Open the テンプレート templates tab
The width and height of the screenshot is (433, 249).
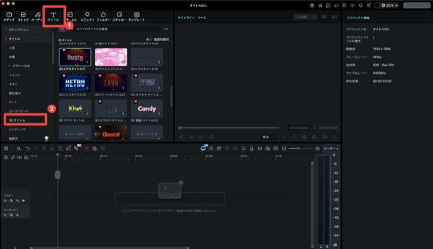(x=137, y=17)
